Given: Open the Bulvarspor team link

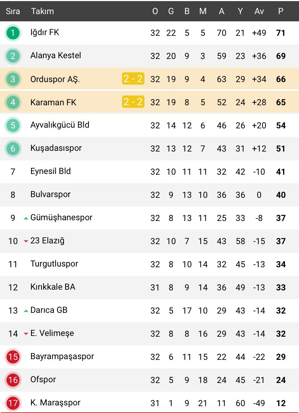Looking at the screenshot, I should [50, 194].
